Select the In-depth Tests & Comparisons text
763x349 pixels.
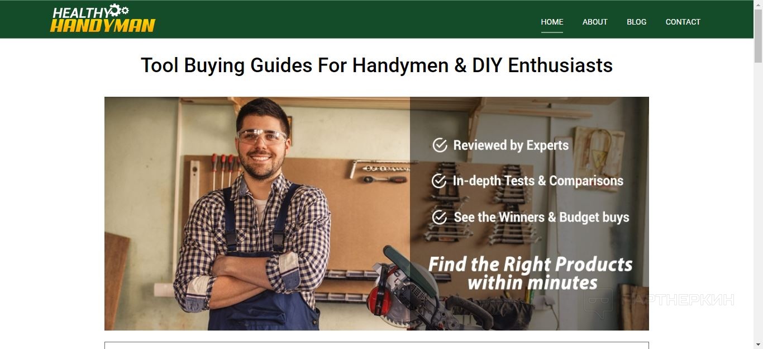pyautogui.click(x=538, y=181)
